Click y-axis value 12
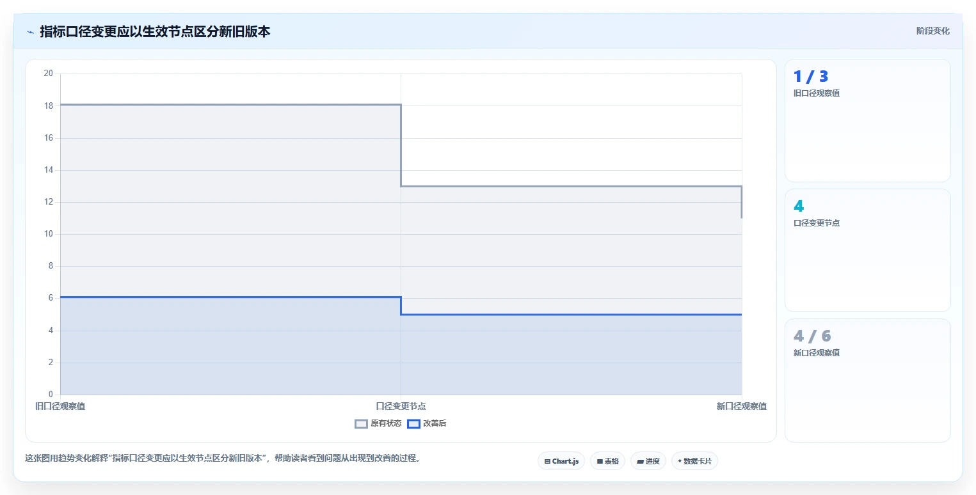 coord(48,201)
